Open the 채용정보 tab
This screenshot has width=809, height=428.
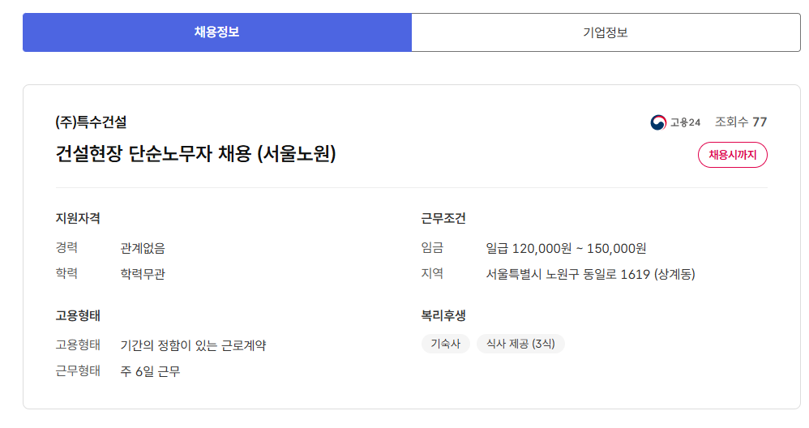[216, 32]
